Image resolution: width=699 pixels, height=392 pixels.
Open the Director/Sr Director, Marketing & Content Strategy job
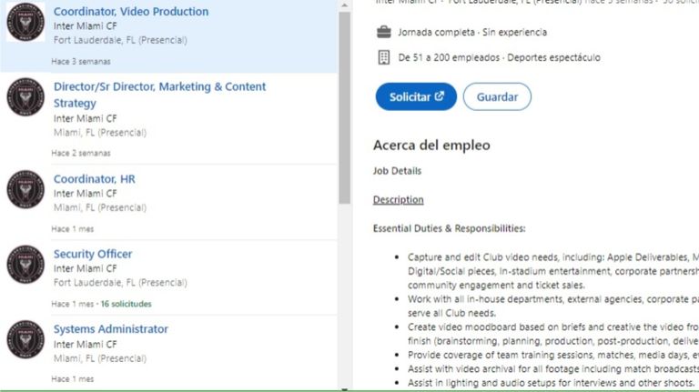(x=159, y=95)
